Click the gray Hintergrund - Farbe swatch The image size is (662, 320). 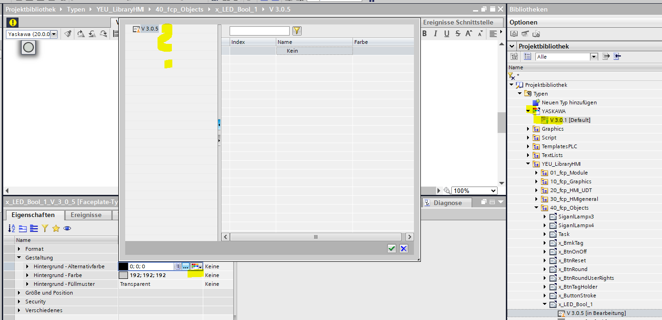123,275
